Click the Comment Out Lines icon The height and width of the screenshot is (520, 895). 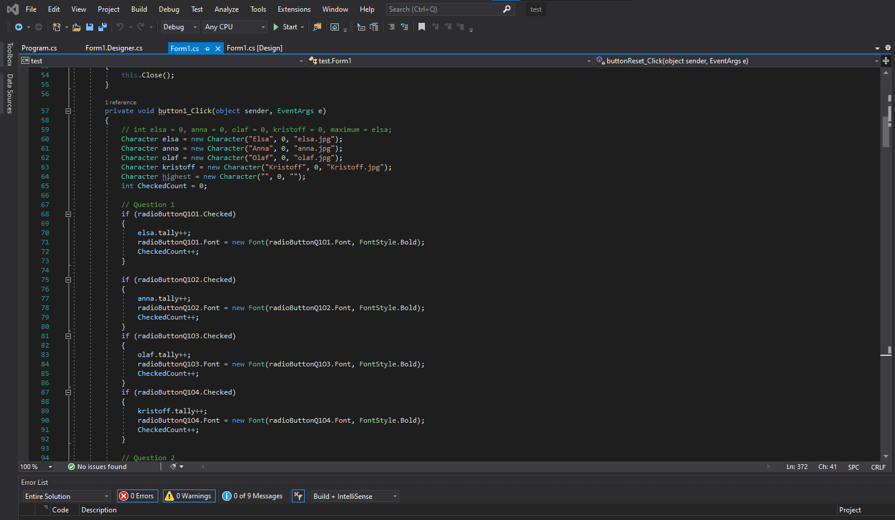[x=392, y=27]
